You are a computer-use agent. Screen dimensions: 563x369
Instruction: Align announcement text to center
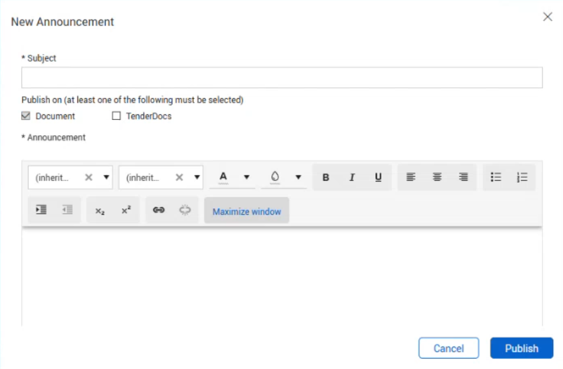(437, 177)
